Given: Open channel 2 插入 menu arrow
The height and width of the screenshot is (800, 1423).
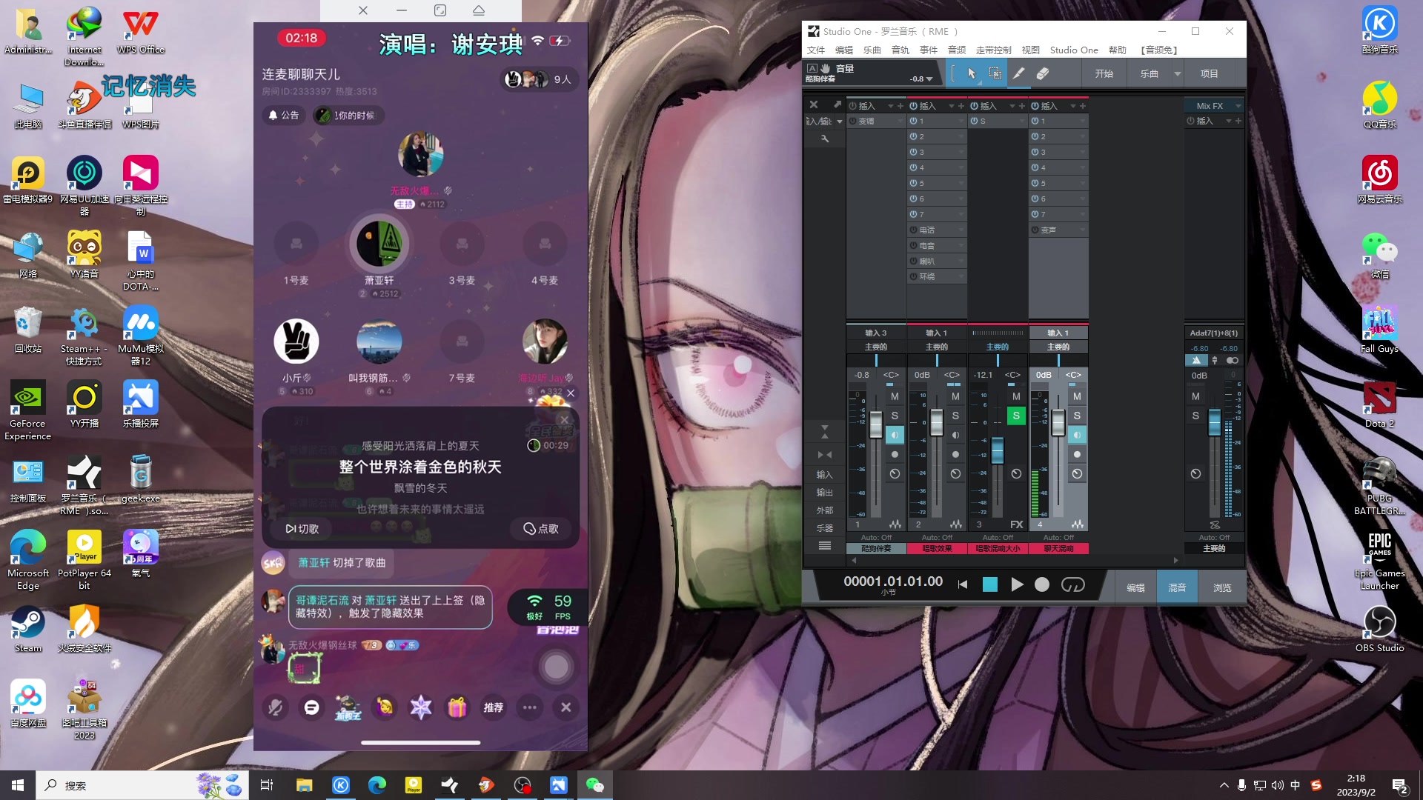Looking at the screenshot, I should coord(951,106).
